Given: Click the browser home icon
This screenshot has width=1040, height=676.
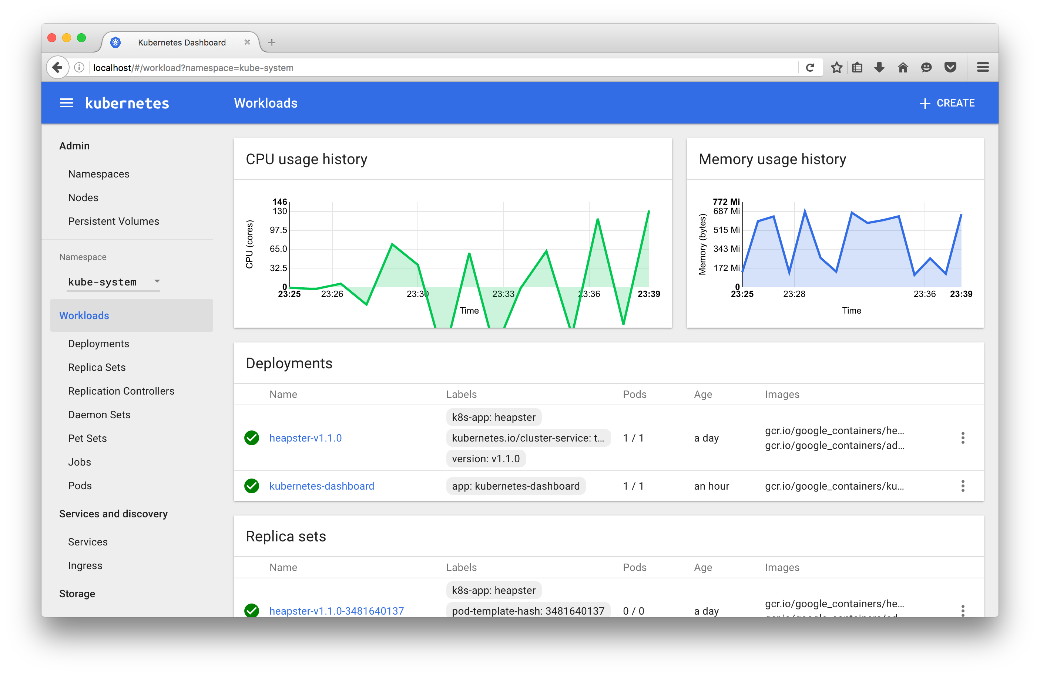Looking at the screenshot, I should (x=903, y=67).
